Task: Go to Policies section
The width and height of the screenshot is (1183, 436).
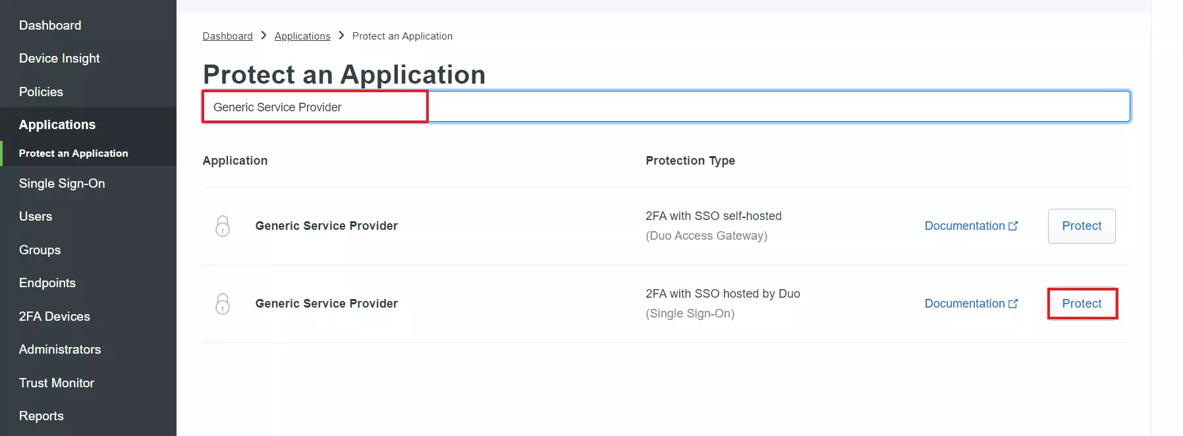Action: click(x=41, y=92)
